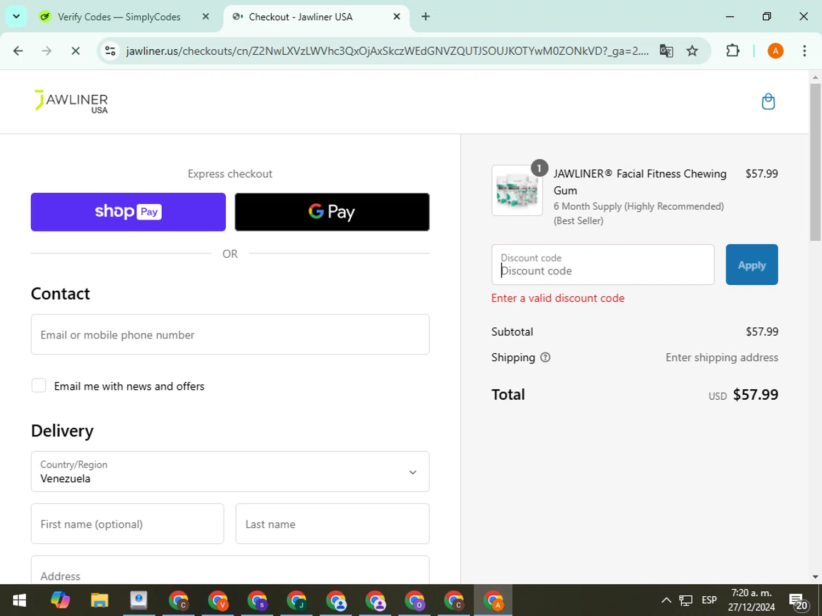Click the '6 Month Supply (Highly Recommended)' text

click(x=638, y=206)
